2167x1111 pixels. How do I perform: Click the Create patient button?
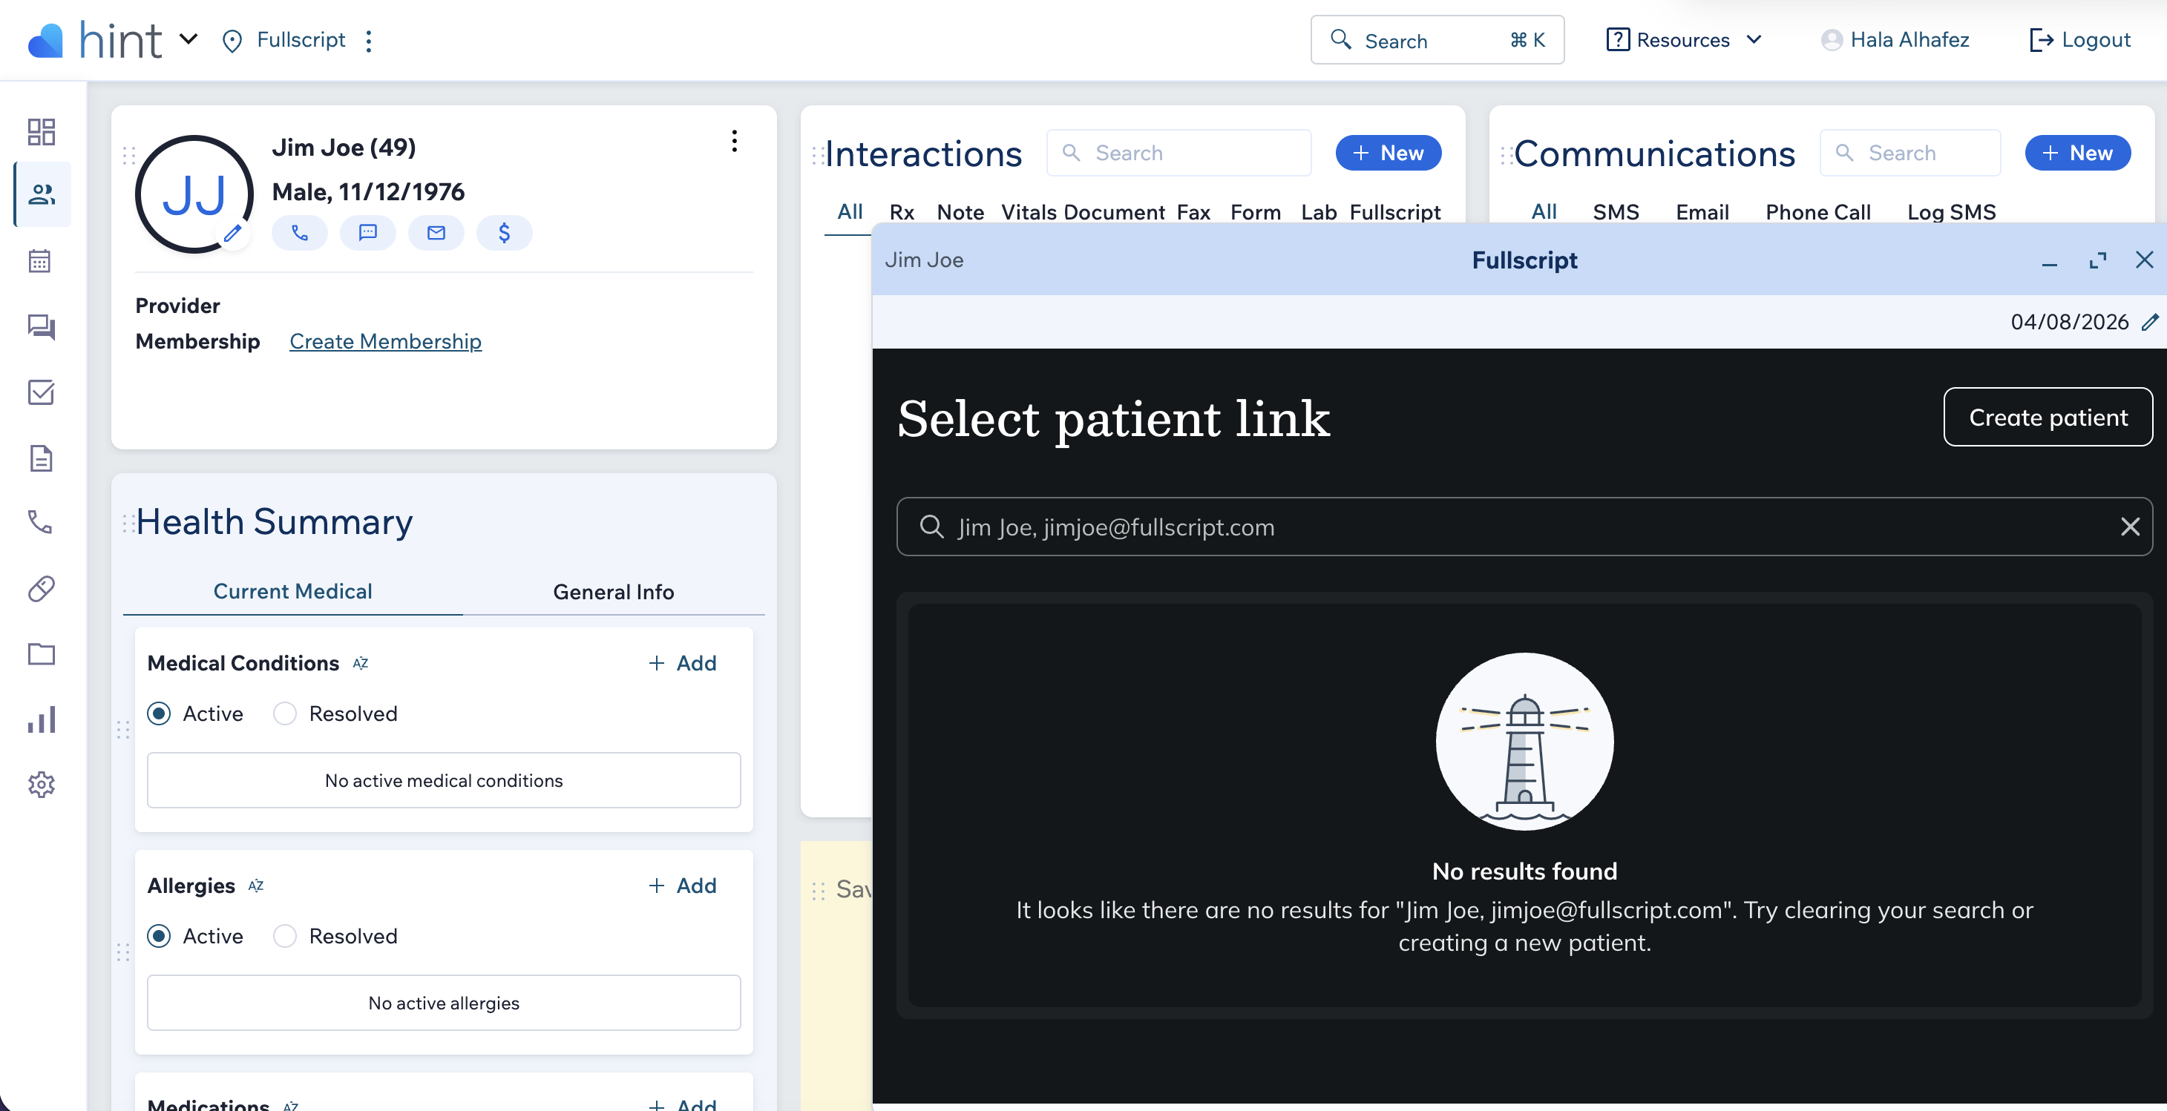click(2047, 417)
